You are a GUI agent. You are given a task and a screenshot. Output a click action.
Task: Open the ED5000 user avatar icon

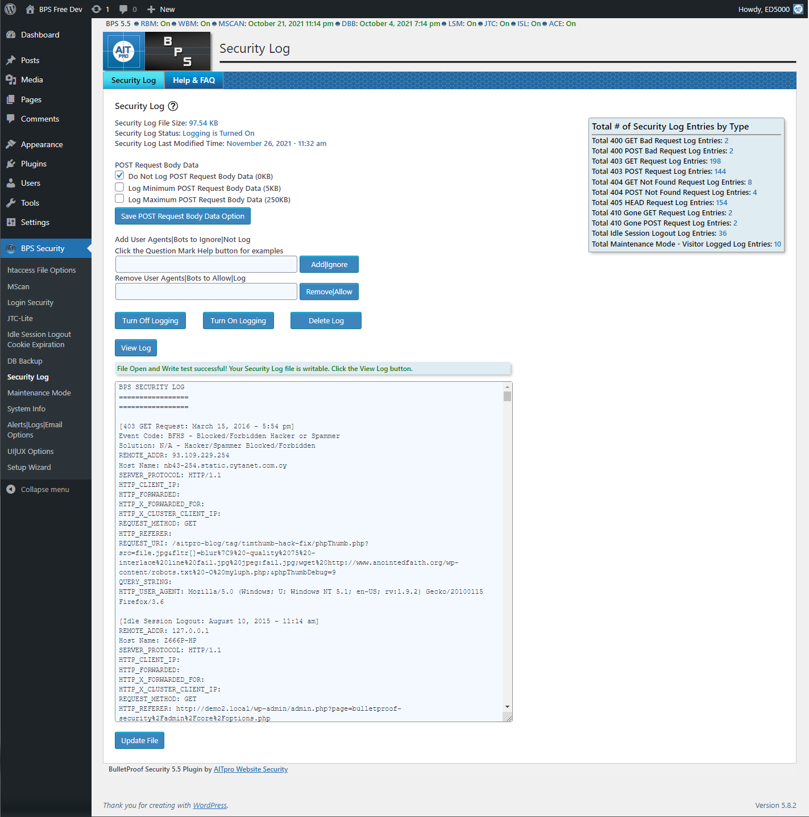(x=798, y=9)
